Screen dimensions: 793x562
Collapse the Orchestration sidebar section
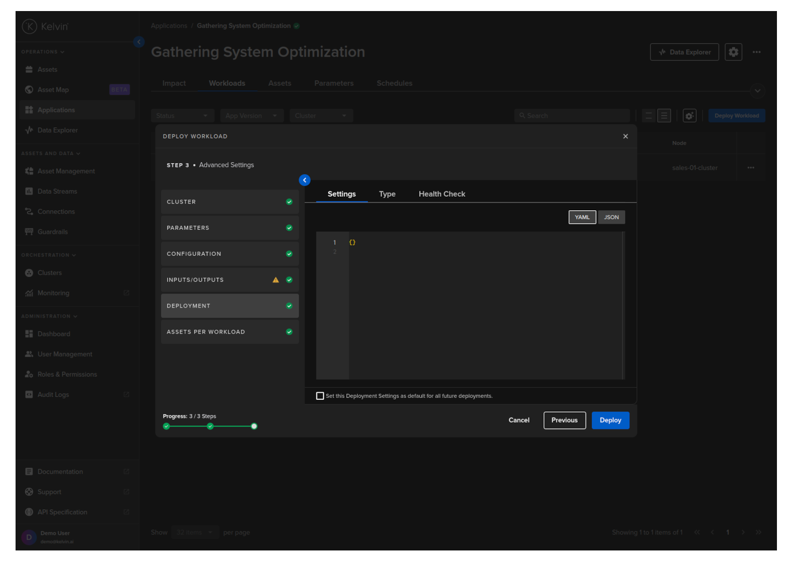48,255
